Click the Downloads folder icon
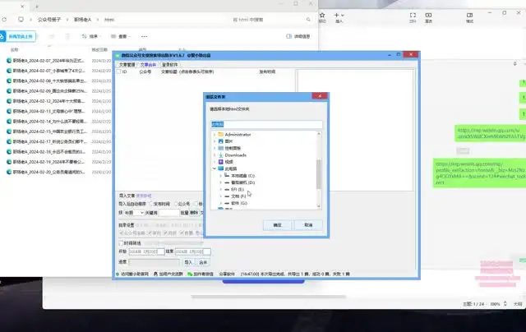The width and height of the screenshot is (526, 332). (220, 154)
